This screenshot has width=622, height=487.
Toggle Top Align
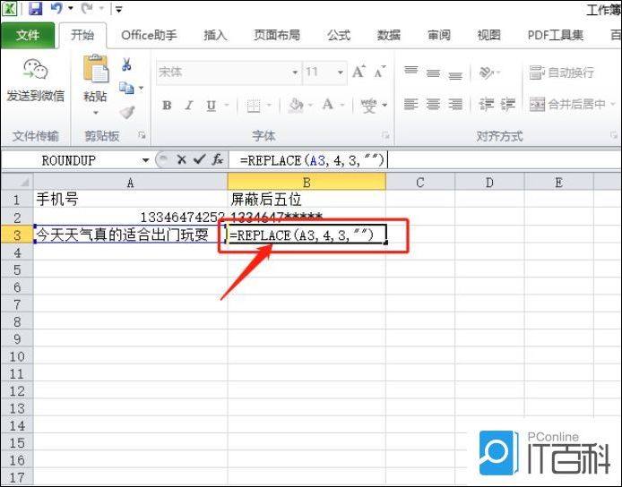[411, 71]
